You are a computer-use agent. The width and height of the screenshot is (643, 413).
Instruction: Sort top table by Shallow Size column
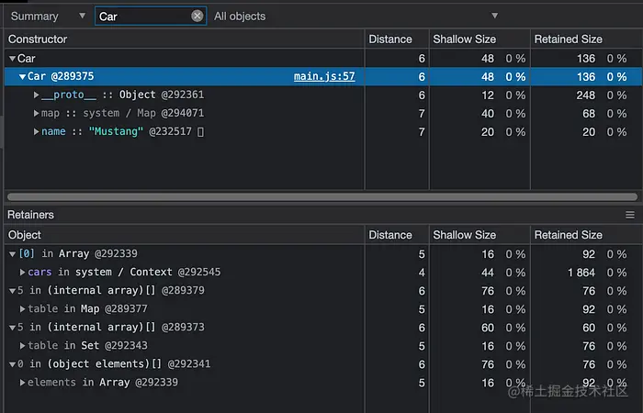point(466,39)
